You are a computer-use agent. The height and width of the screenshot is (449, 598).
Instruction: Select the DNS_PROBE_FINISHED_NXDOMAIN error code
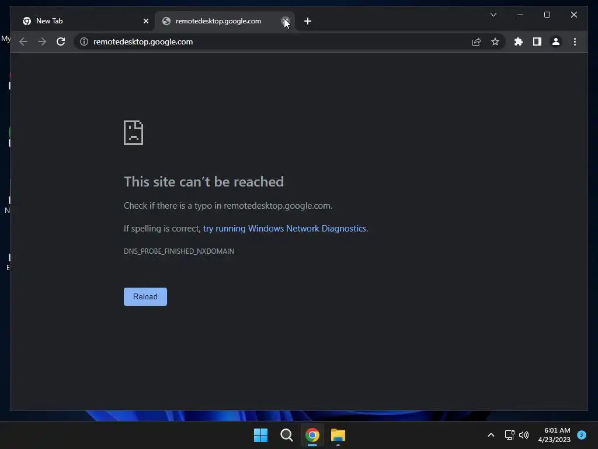click(x=179, y=251)
